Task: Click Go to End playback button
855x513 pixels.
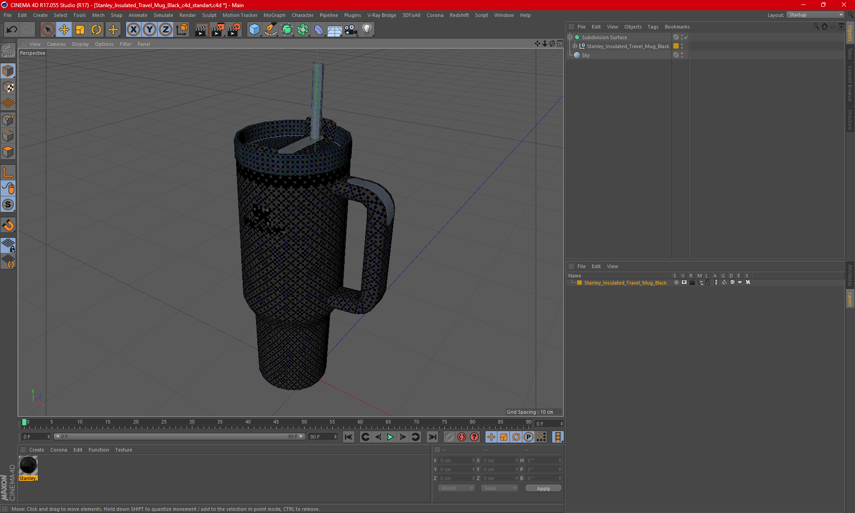Action: (x=432, y=437)
